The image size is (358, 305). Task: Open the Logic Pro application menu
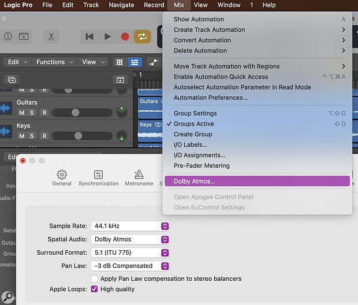18,5
